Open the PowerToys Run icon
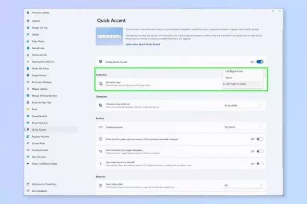This screenshot has height=204, width=307. coord(28,123)
